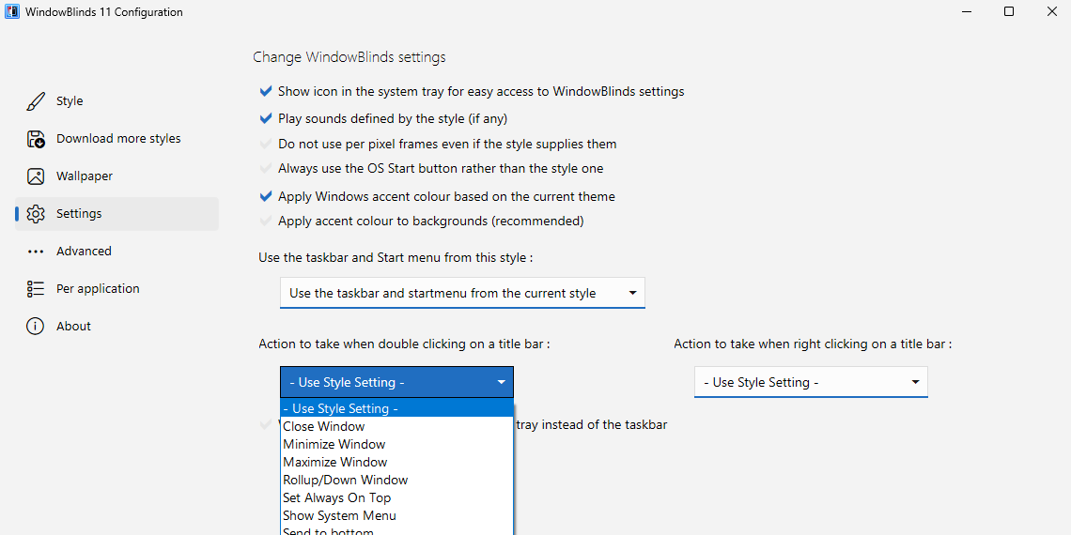Minimize the WindowBlinds Configuration window
The image size is (1071, 535).
[967, 11]
